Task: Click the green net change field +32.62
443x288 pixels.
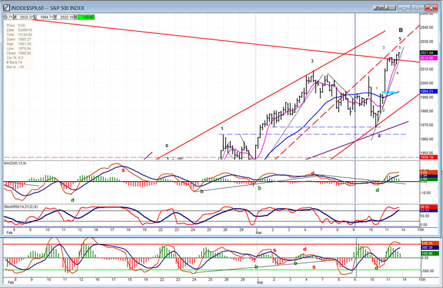Action: (86, 17)
